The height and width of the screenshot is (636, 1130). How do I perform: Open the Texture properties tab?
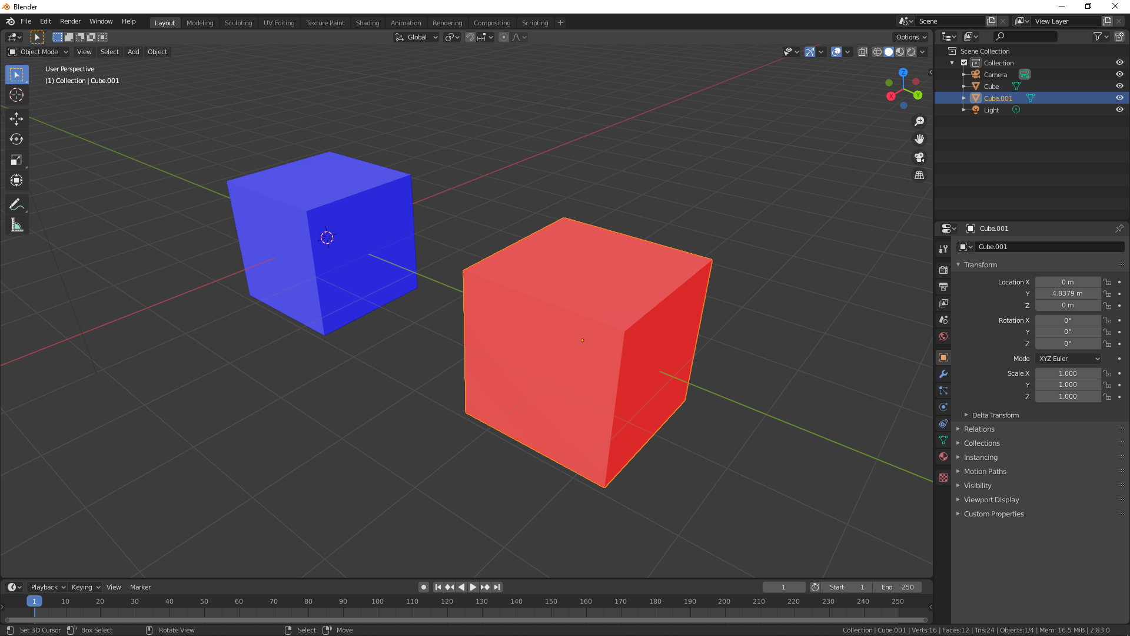(943, 478)
